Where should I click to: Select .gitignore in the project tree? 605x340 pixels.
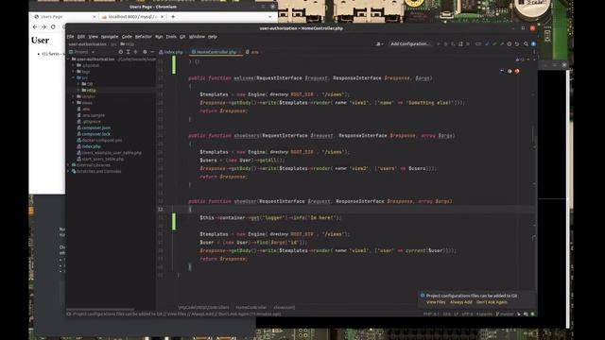89,122
